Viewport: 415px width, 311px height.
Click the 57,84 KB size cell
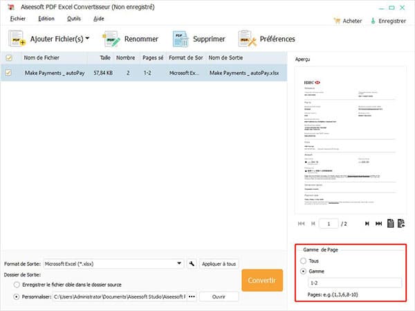point(103,73)
